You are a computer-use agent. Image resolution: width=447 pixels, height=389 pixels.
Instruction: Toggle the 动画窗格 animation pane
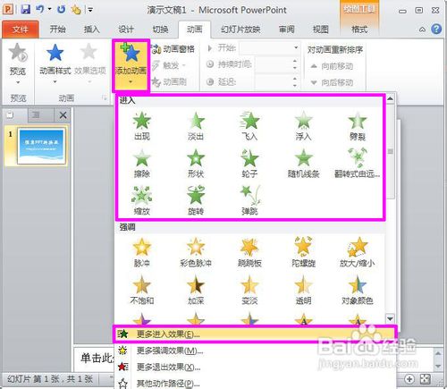[173, 48]
